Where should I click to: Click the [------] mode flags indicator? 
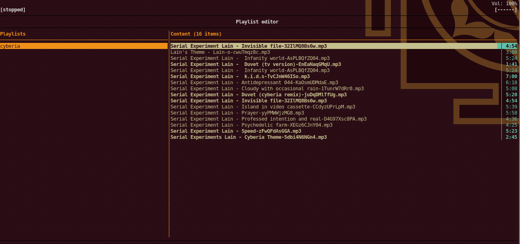506,10
